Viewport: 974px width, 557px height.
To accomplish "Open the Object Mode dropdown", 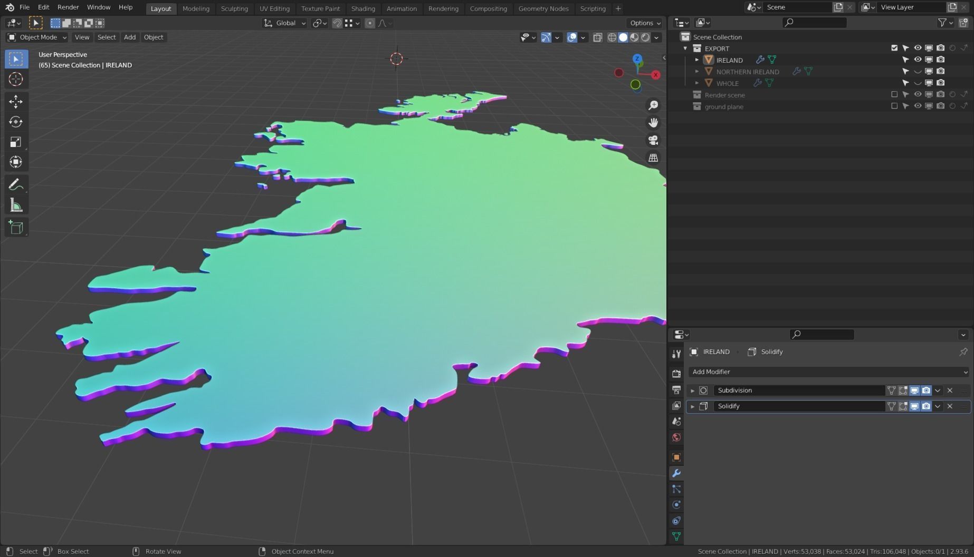I will [x=37, y=37].
